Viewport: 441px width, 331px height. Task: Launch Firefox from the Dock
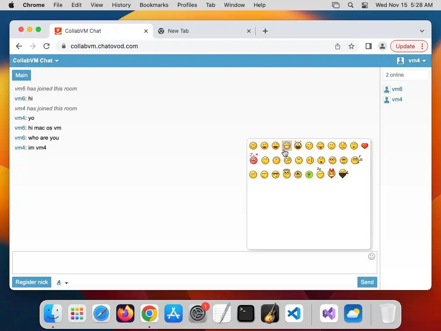tap(125, 313)
